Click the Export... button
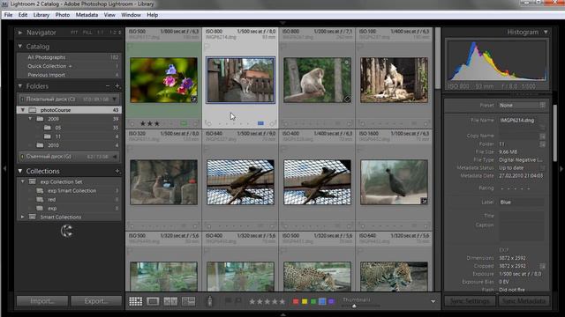Image resolution: width=565 pixels, height=317 pixels. pos(96,301)
